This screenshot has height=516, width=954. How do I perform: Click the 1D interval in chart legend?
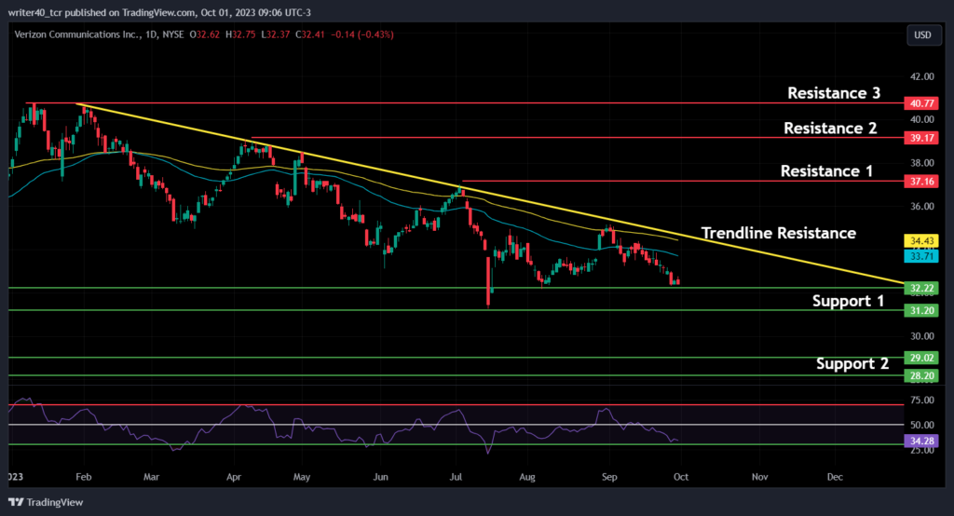coord(152,34)
